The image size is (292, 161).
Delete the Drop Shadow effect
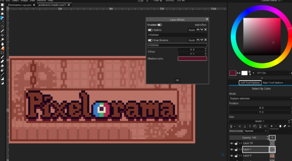tap(206, 40)
